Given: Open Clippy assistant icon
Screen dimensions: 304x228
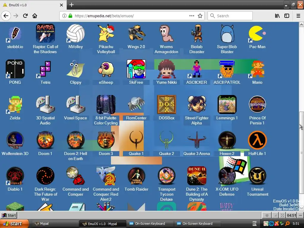Looking at the screenshot, I should tap(75, 69).
